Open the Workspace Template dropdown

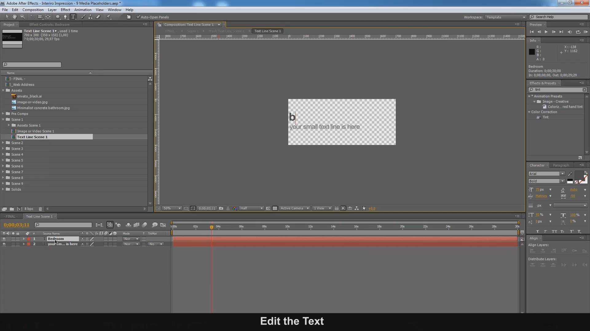pos(505,17)
